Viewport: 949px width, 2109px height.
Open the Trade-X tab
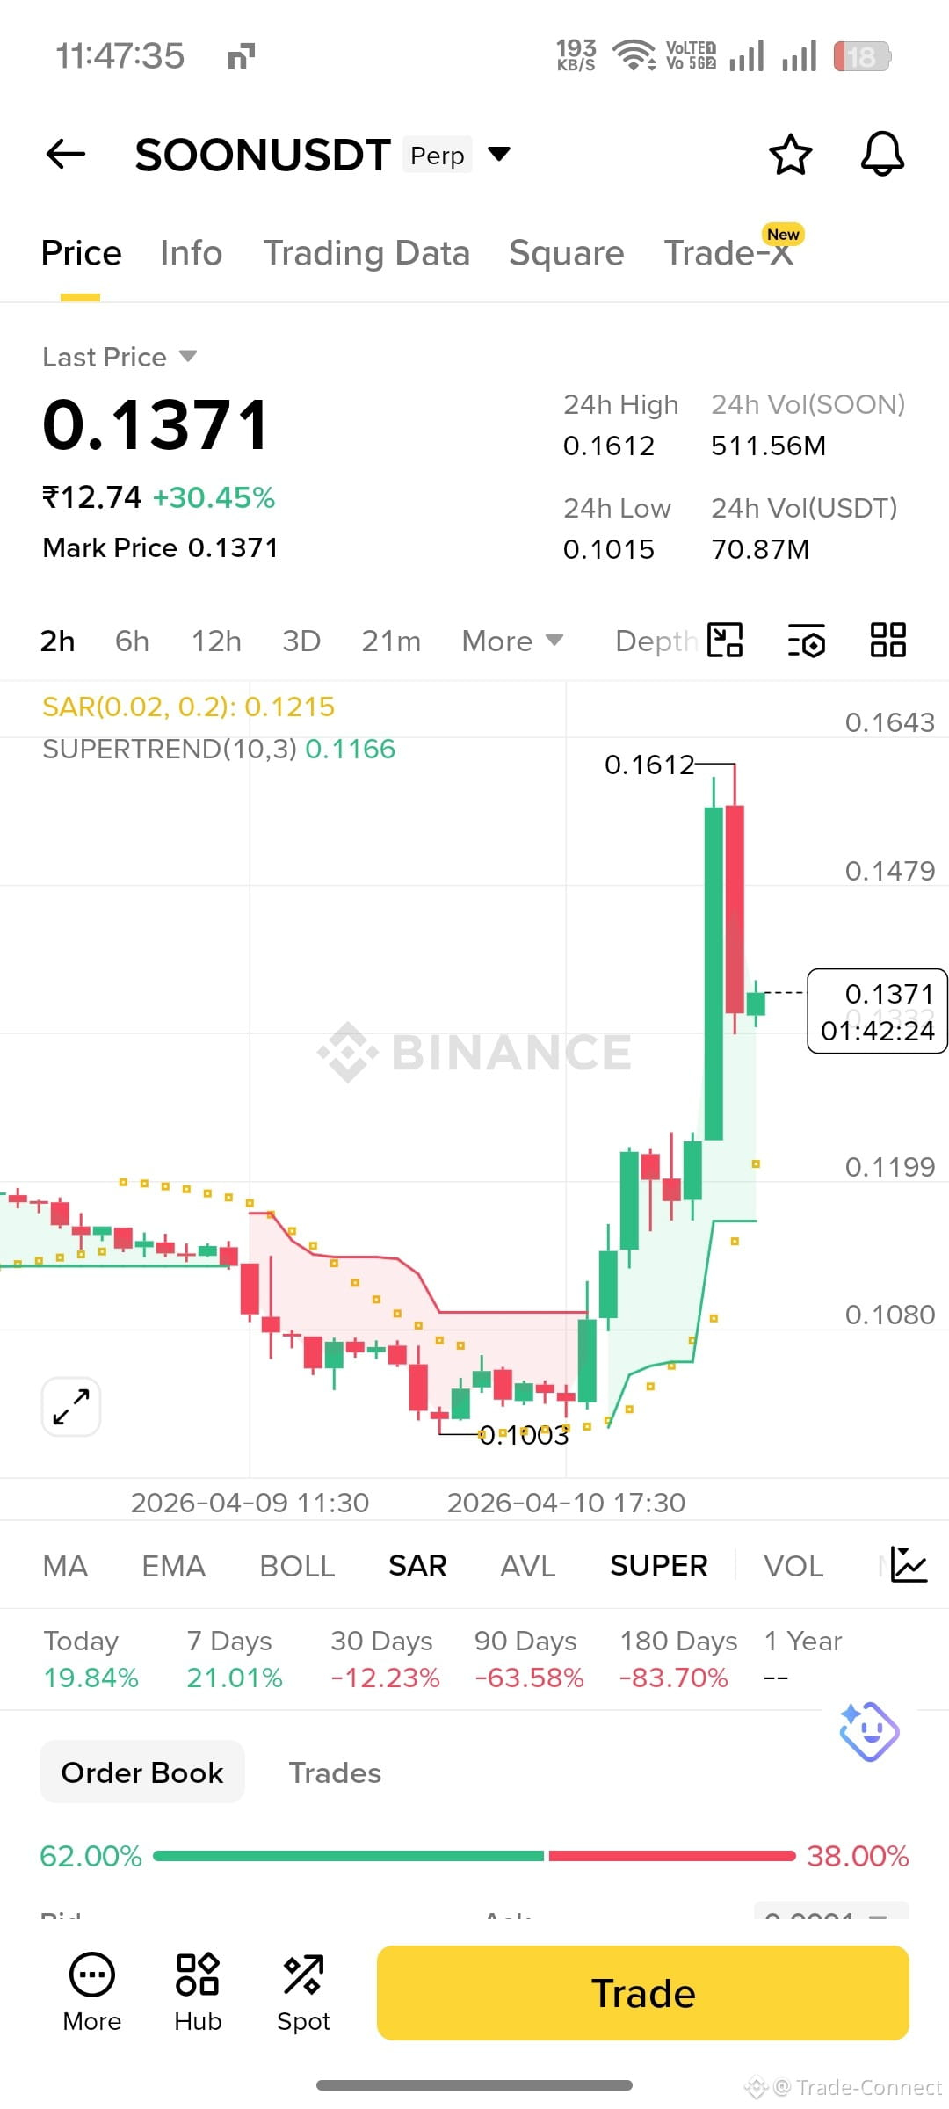(728, 253)
